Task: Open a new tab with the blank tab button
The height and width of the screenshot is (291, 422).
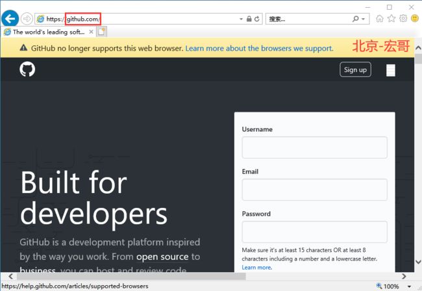Action: (102, 32)
